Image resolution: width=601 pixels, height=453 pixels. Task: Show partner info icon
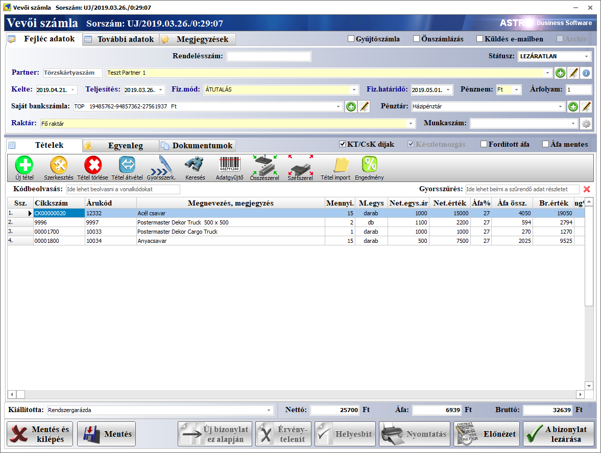point(586,73)
